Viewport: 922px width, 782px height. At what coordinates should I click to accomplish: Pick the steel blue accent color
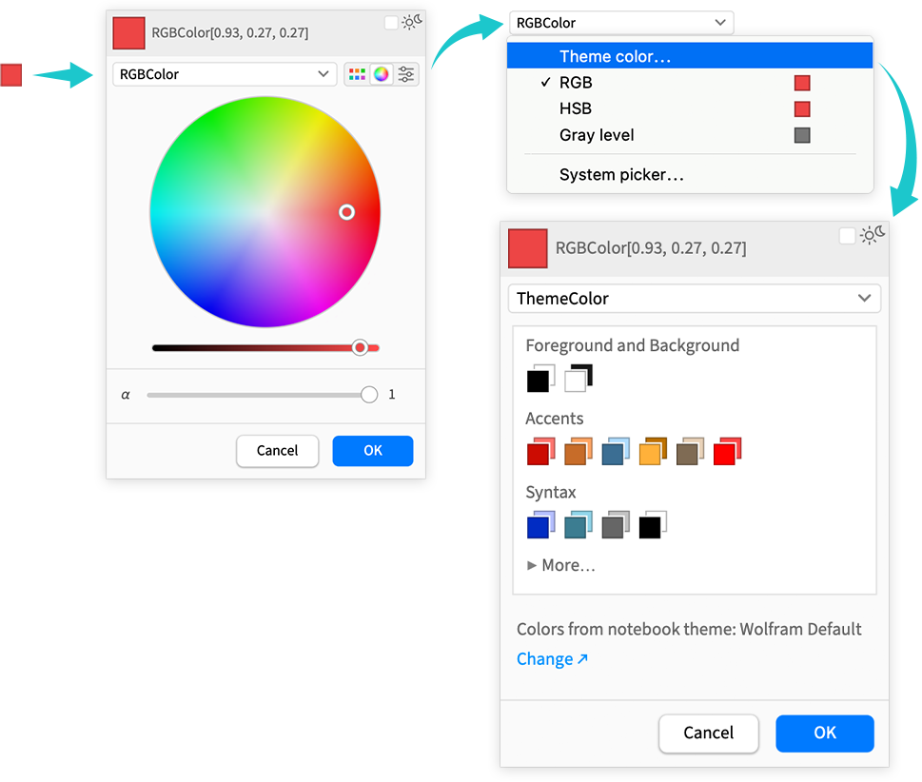615,452
